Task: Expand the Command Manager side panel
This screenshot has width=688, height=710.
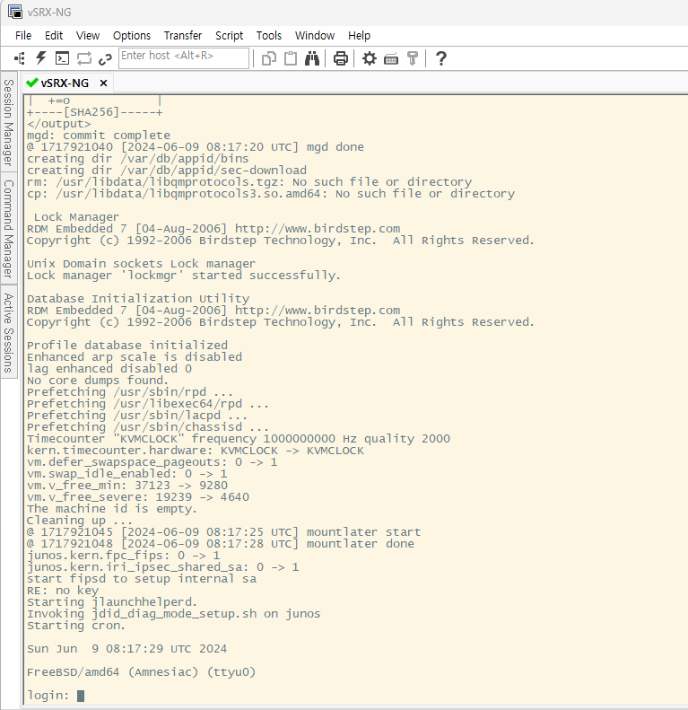Action: [9, 229]
